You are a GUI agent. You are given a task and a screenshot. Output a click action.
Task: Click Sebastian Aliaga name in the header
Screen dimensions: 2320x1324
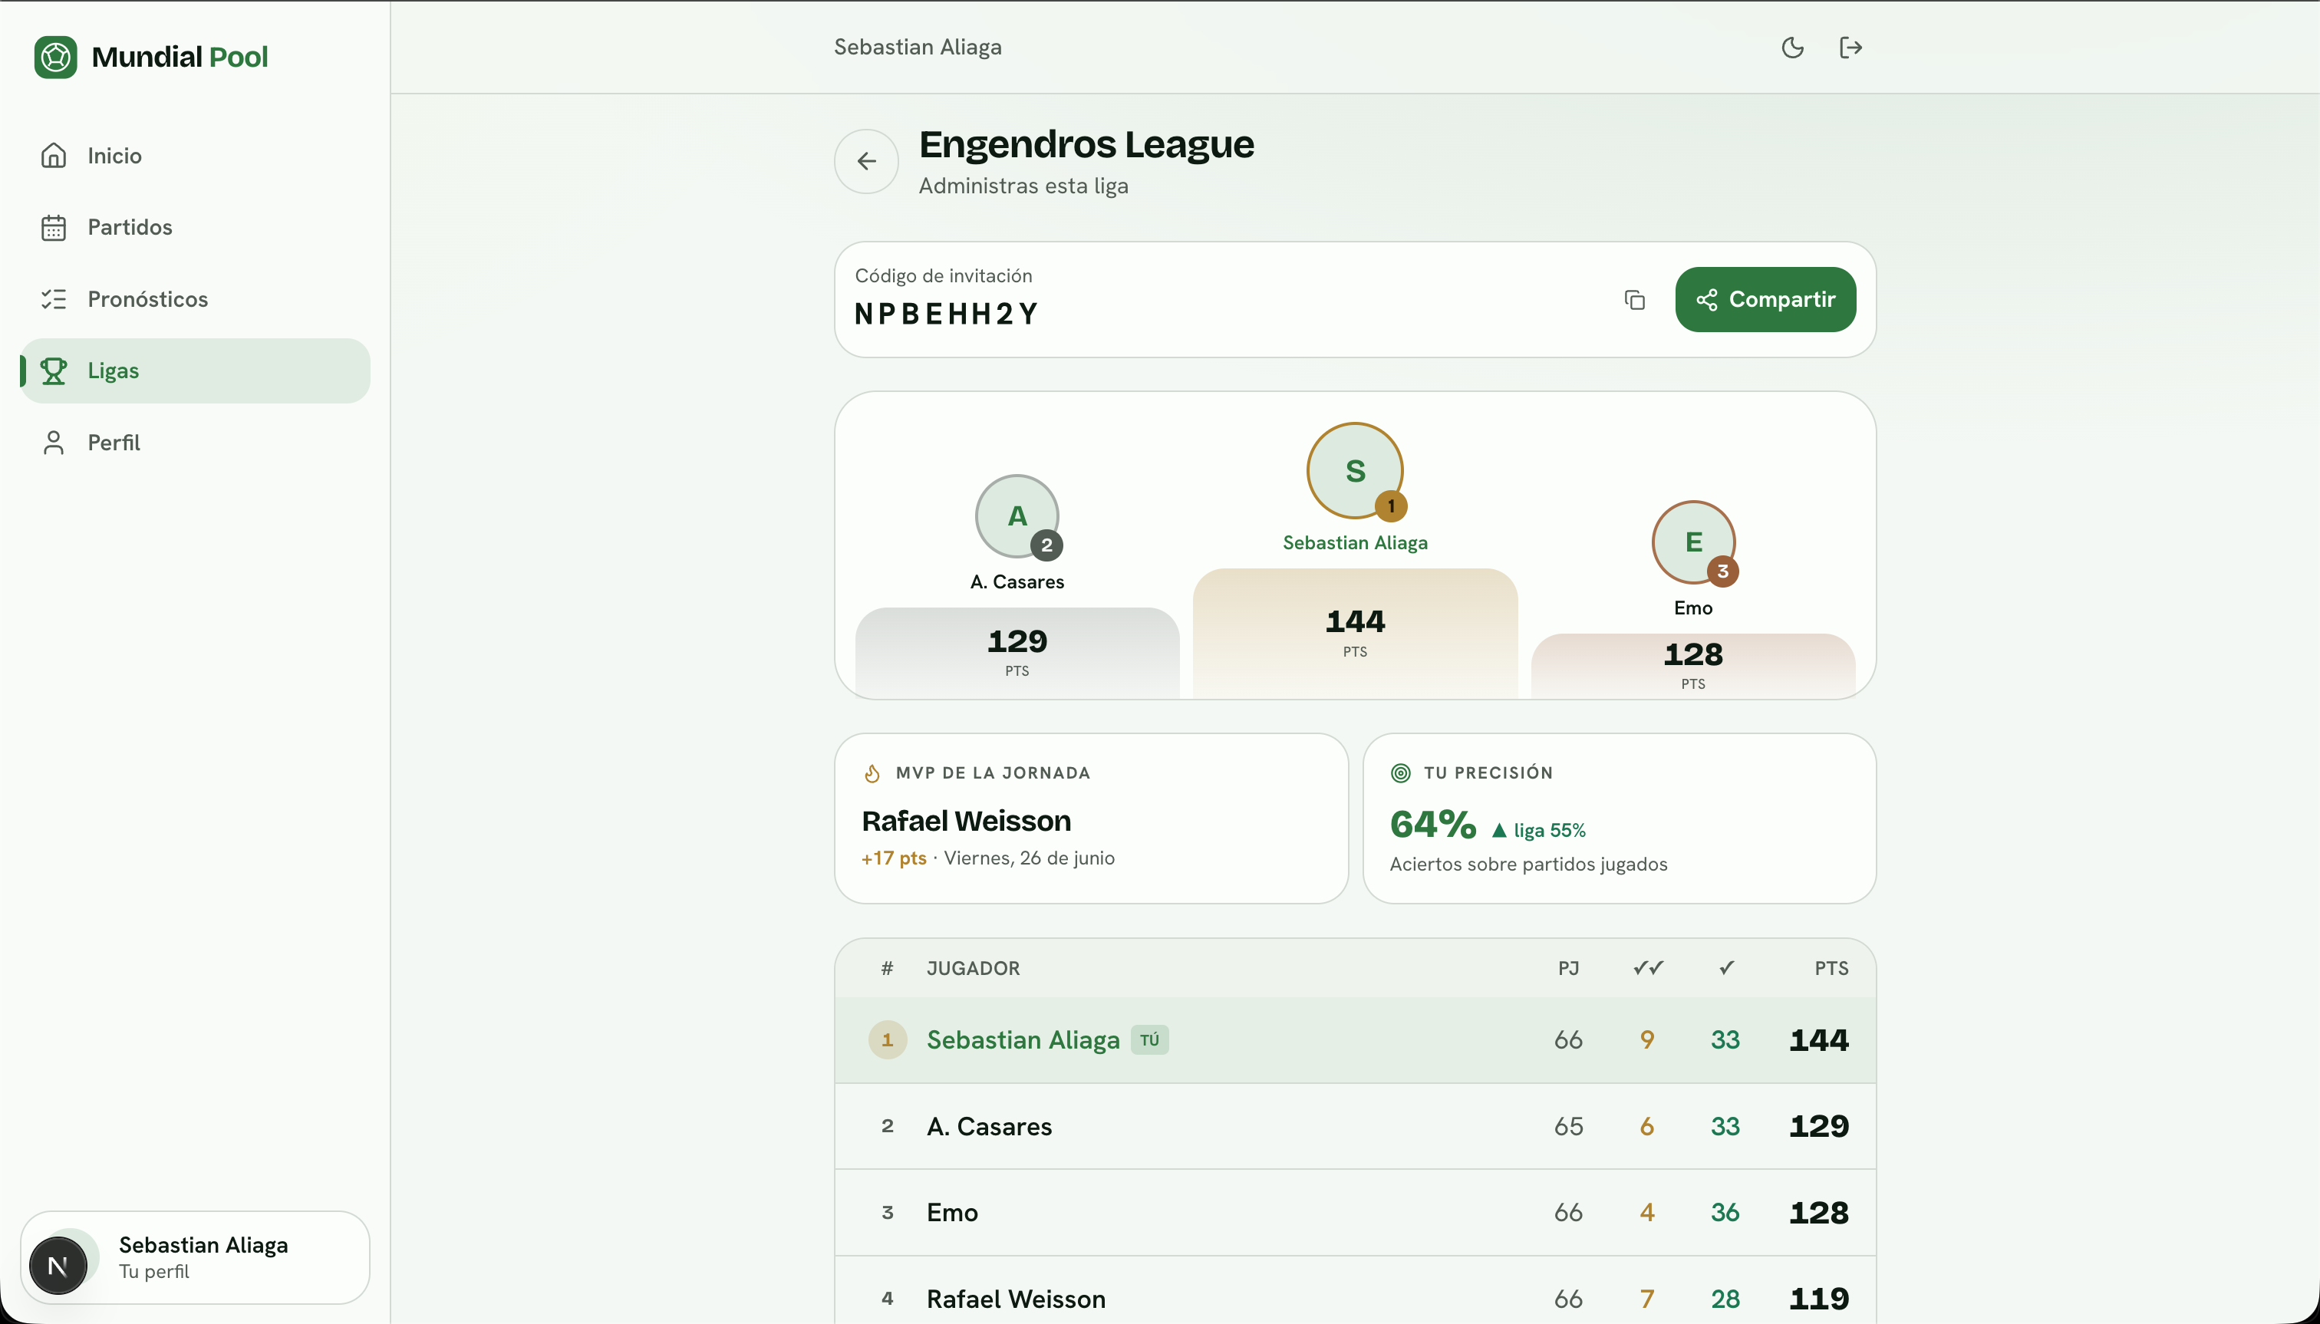[918, 48]
